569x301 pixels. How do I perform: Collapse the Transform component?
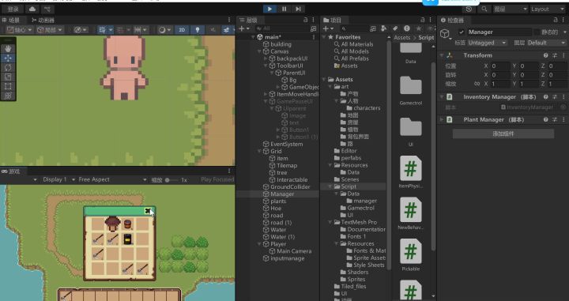[x=442, y=55]
